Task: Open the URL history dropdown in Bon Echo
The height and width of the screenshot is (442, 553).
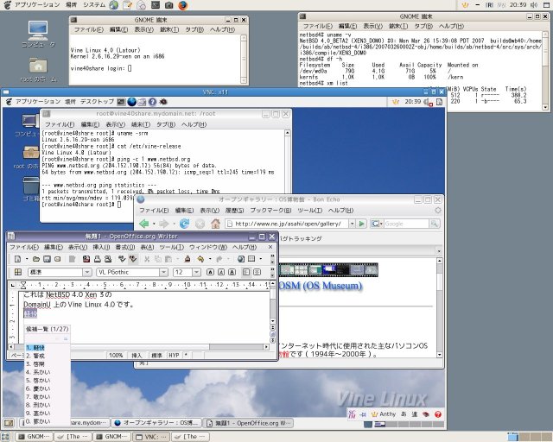Action: point(352,224)
